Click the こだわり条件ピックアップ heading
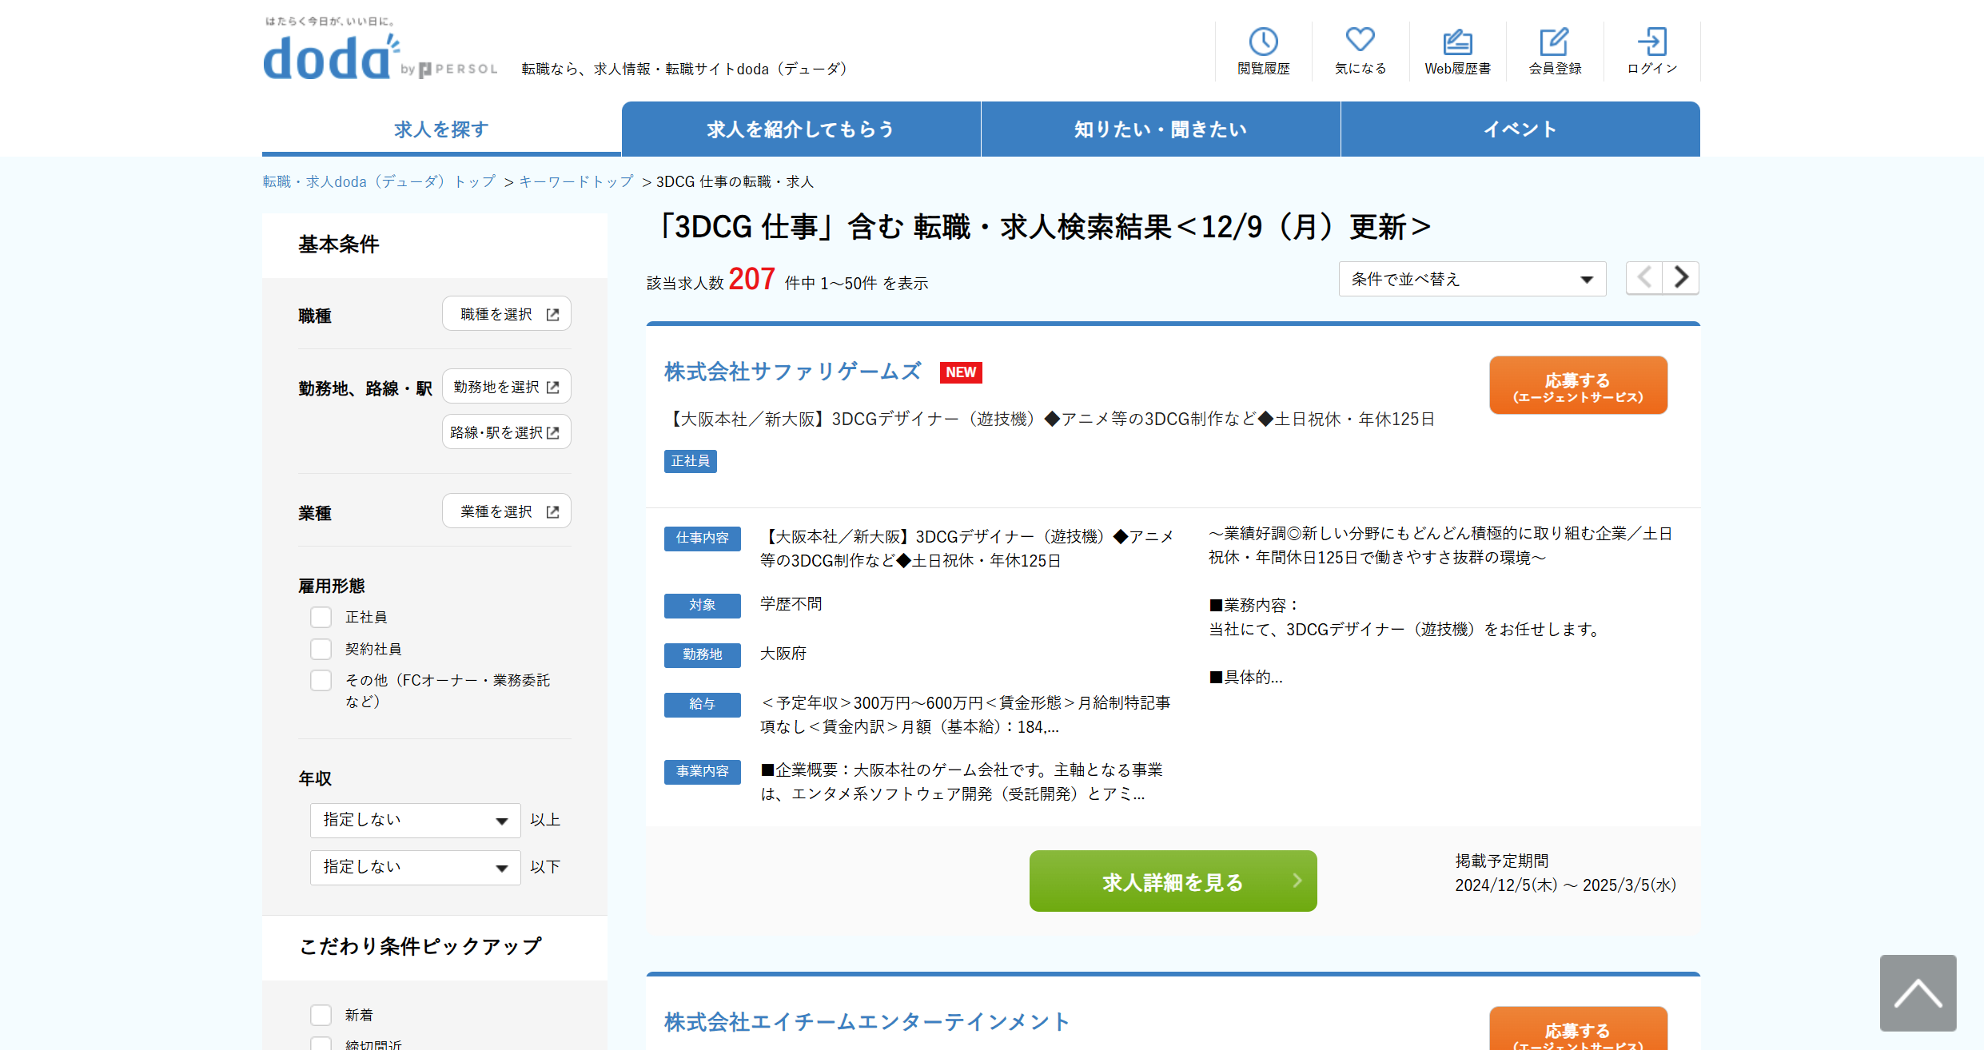 pyautogui.click(x=420, y=947)
